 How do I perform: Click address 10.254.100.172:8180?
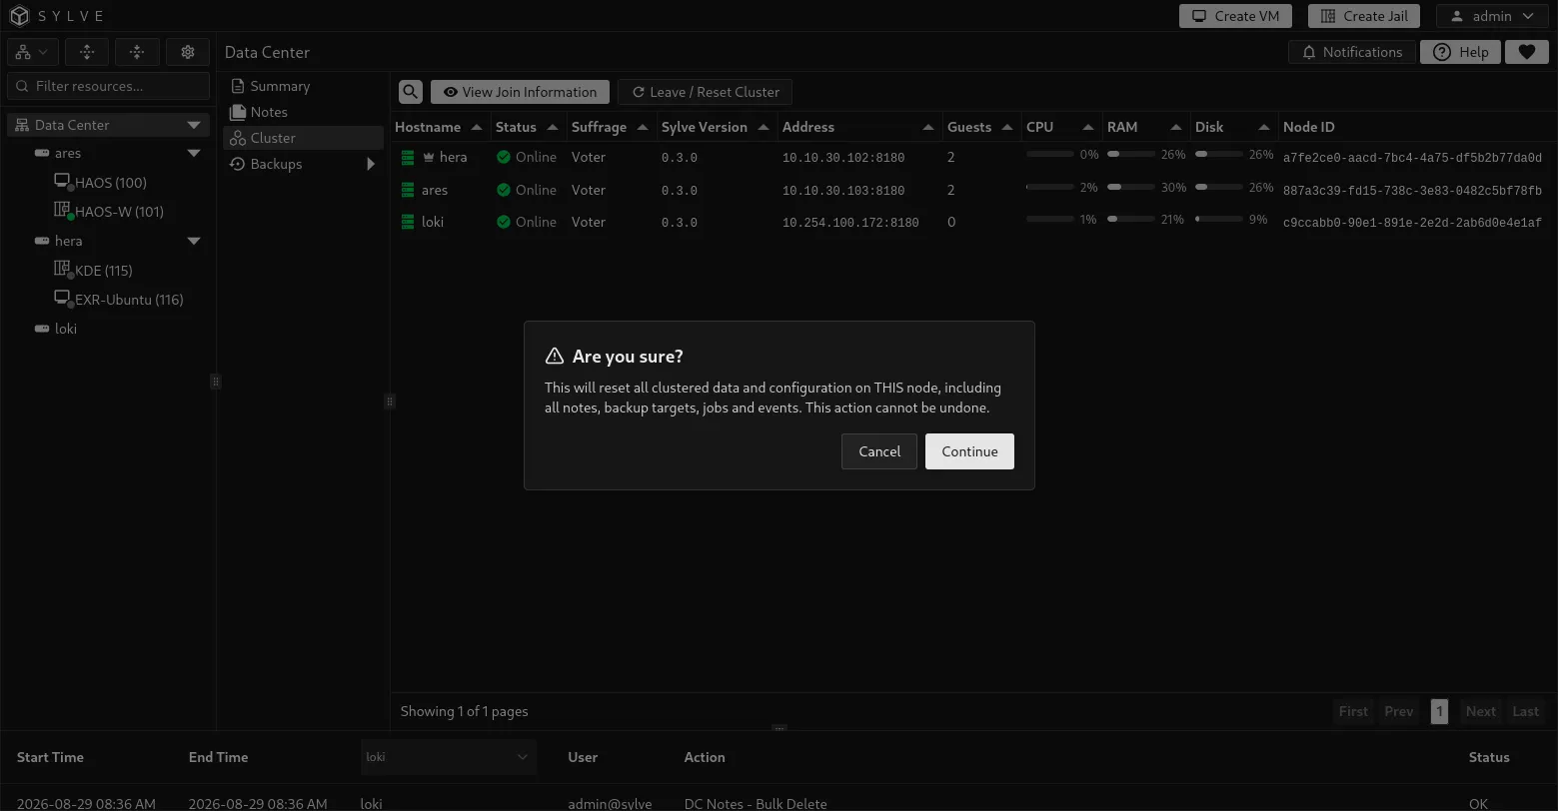[850, 223]
